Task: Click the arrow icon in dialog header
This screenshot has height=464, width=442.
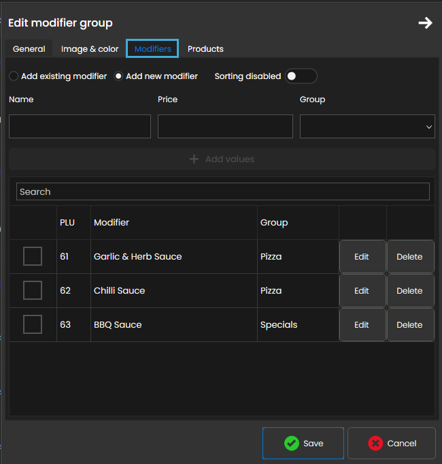Action: (x=425, y=23)
